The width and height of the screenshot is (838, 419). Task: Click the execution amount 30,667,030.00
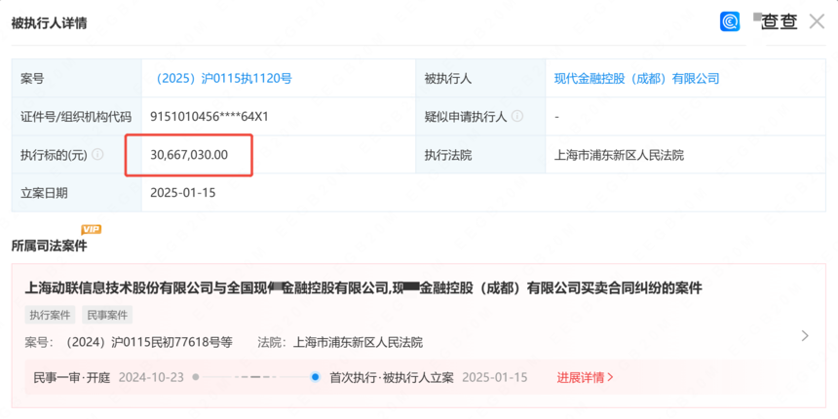pos(189,155)
